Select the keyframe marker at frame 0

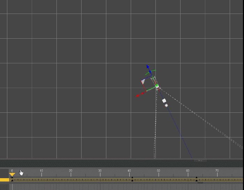(12, 179)
